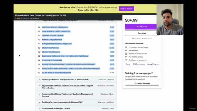Image resolution: width=197 pixels, height=111 pixels.
Task: Click the Certificate of completion trophy icon
Action: [x=126, y=60]
